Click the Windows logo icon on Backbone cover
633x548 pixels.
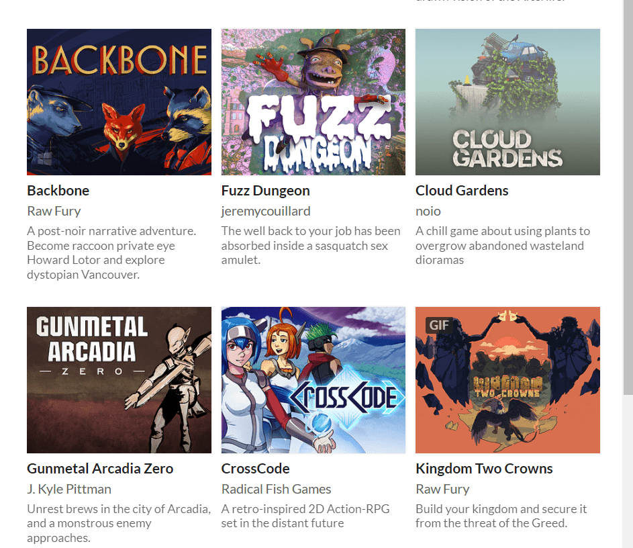[44, 158]
